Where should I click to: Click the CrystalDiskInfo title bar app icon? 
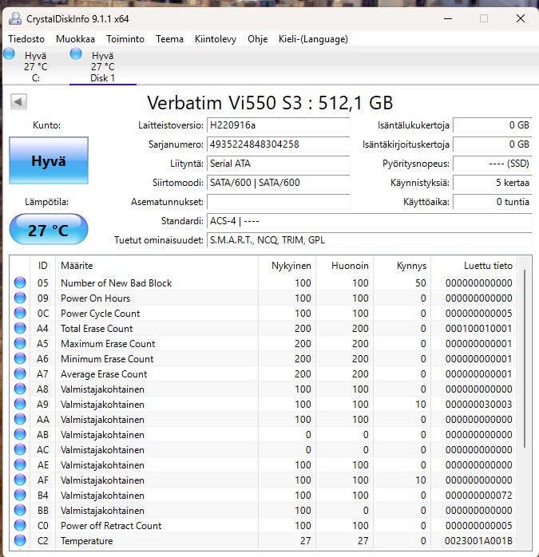pyautogui.click(x=15, y=18)
